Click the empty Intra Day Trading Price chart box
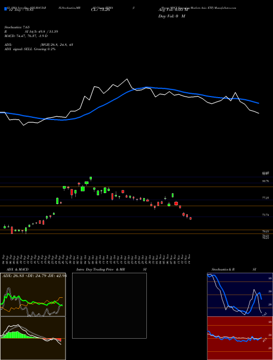This screenshot has height=360, width=273. pos(109,305)
